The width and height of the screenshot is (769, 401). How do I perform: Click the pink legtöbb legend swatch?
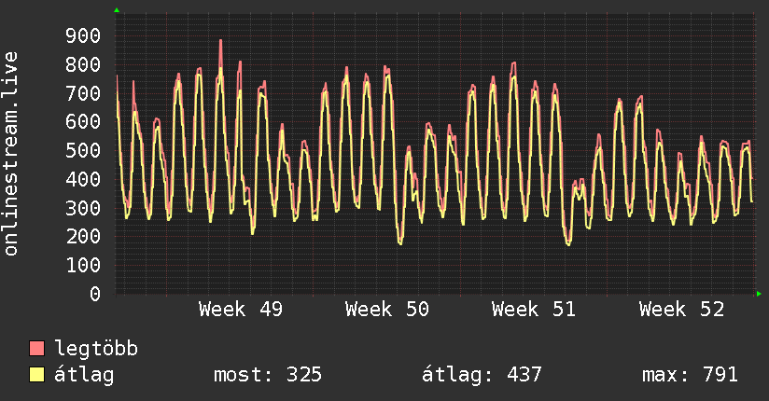pyautogui.click(x=36, y=349)
